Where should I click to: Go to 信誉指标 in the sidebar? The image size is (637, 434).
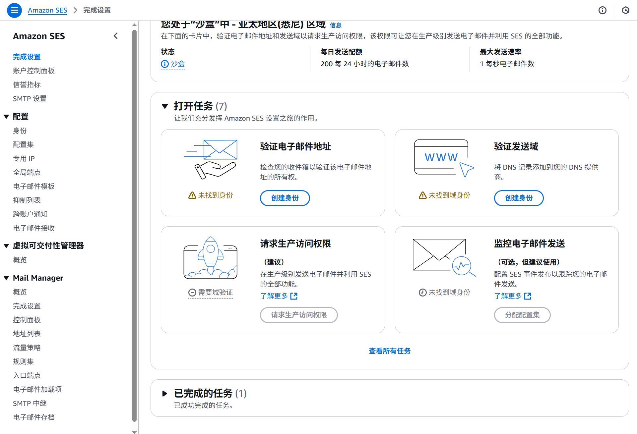[x=27, y=85]
